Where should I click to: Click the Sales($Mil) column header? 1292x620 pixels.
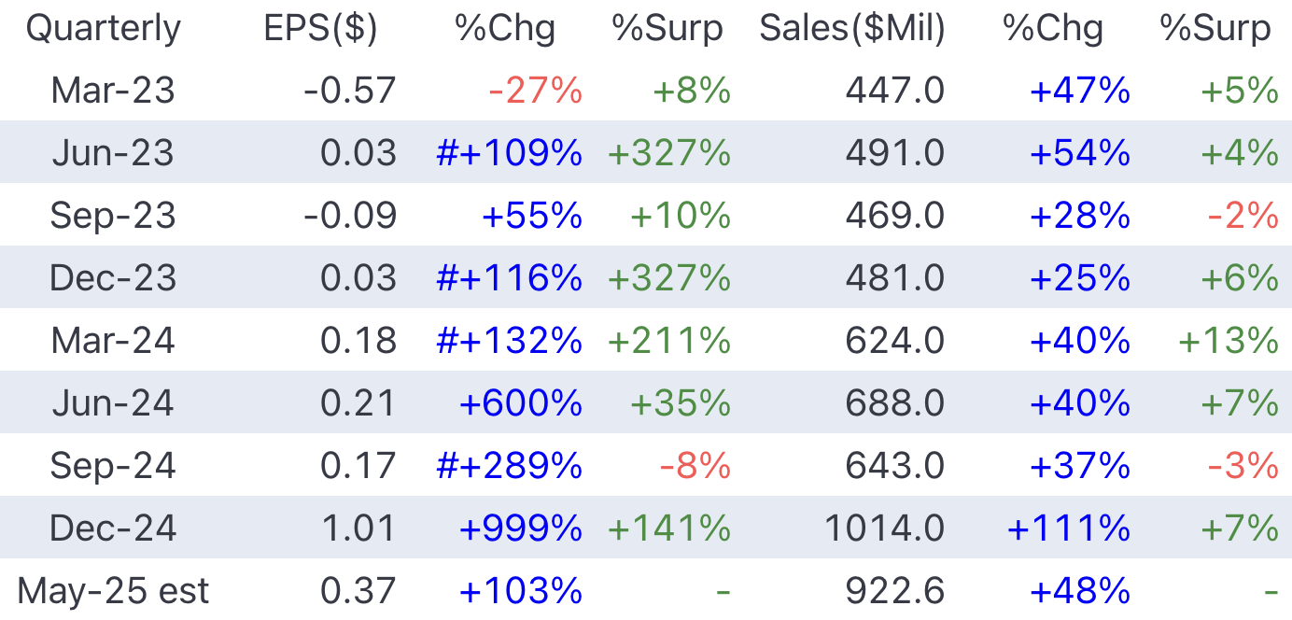851,29
